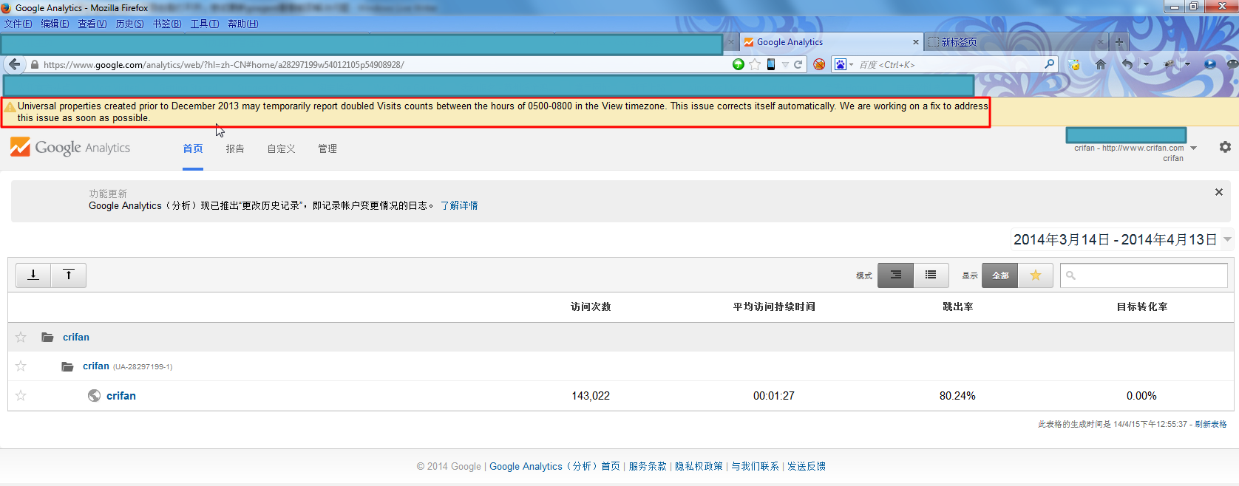The height and width of the screenshot is (486, 1239).
Task: Switch to the 新标签页 browser tab
Action: coord(1016,42)
